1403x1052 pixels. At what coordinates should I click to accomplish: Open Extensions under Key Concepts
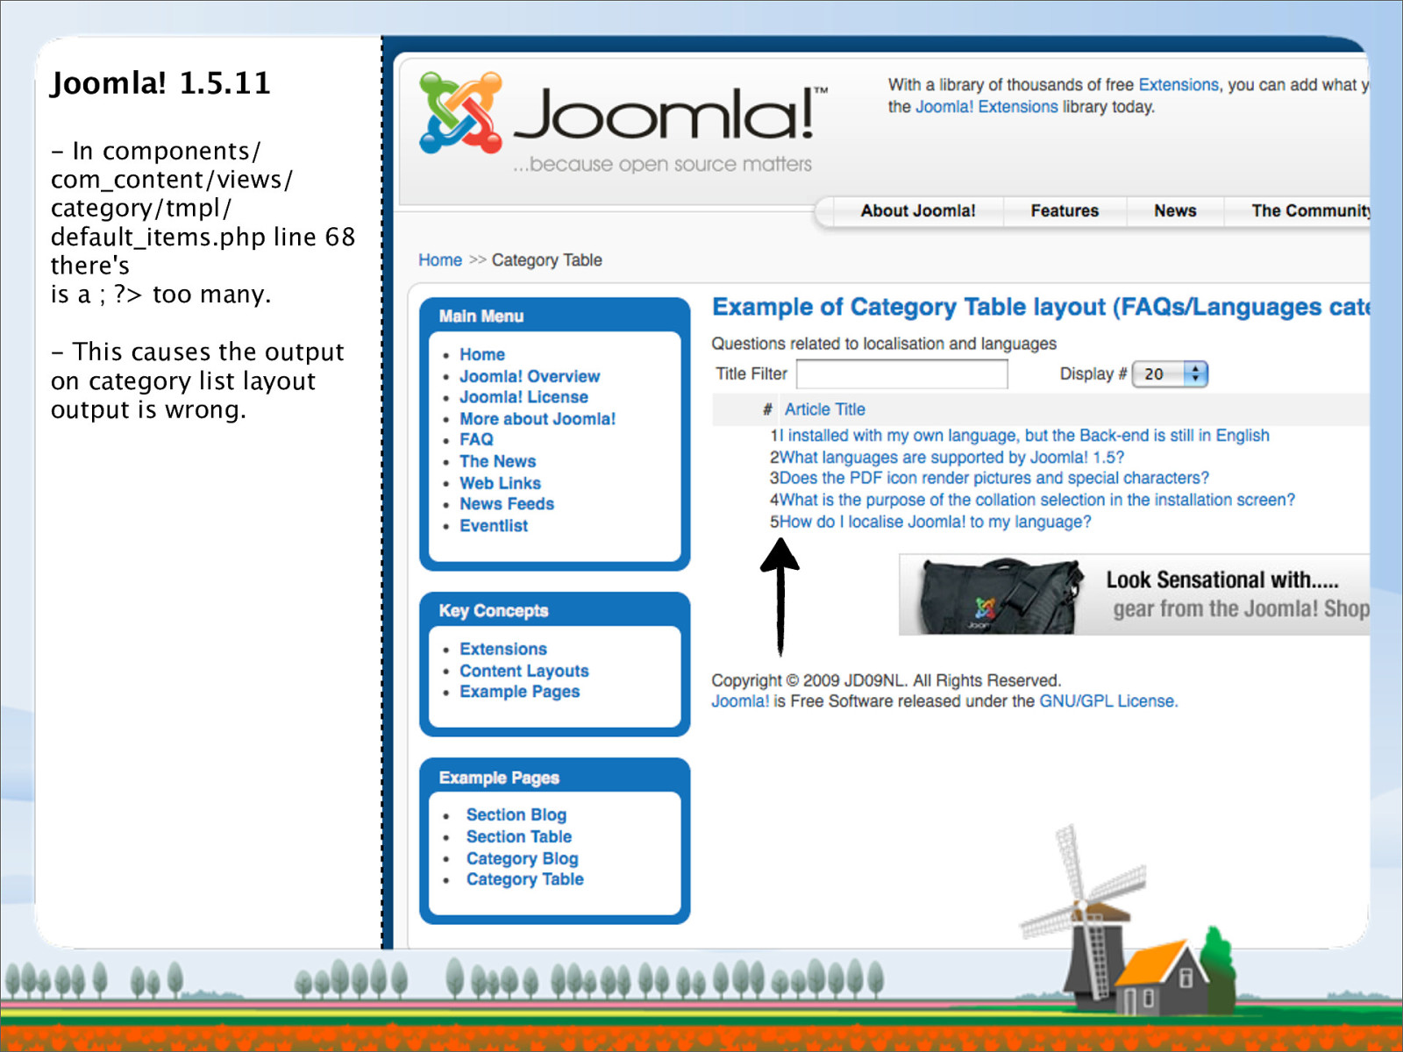coord(503,649)
